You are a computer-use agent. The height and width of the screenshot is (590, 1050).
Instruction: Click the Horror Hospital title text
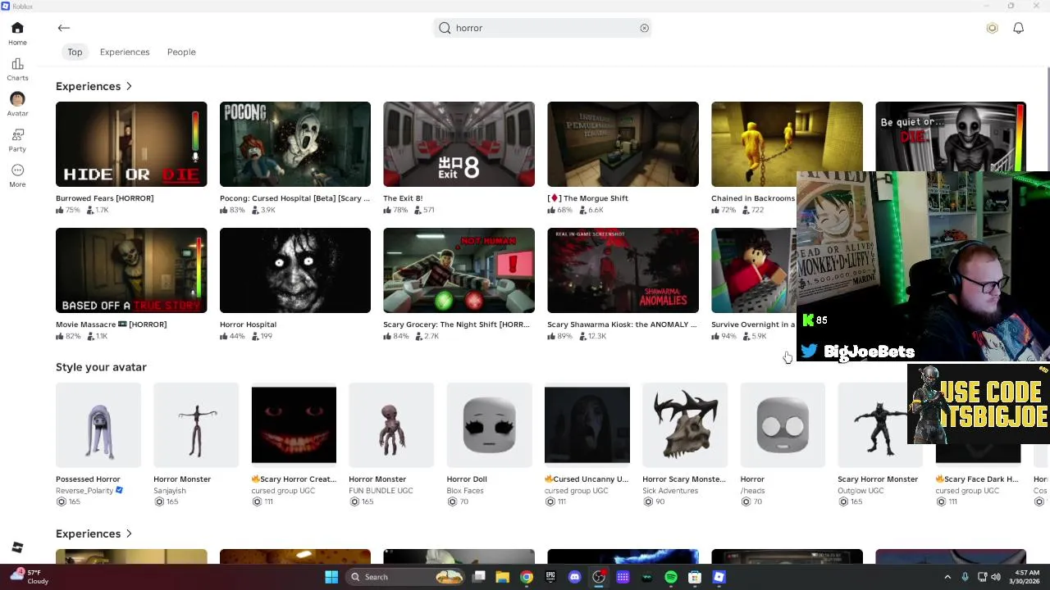point(248,324)
